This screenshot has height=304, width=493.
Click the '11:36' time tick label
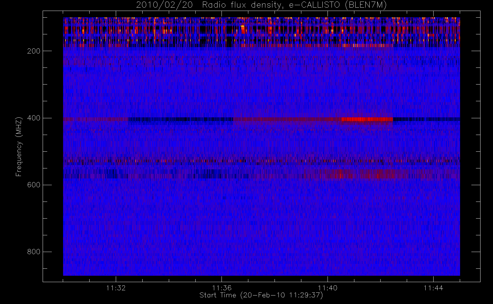222,288
